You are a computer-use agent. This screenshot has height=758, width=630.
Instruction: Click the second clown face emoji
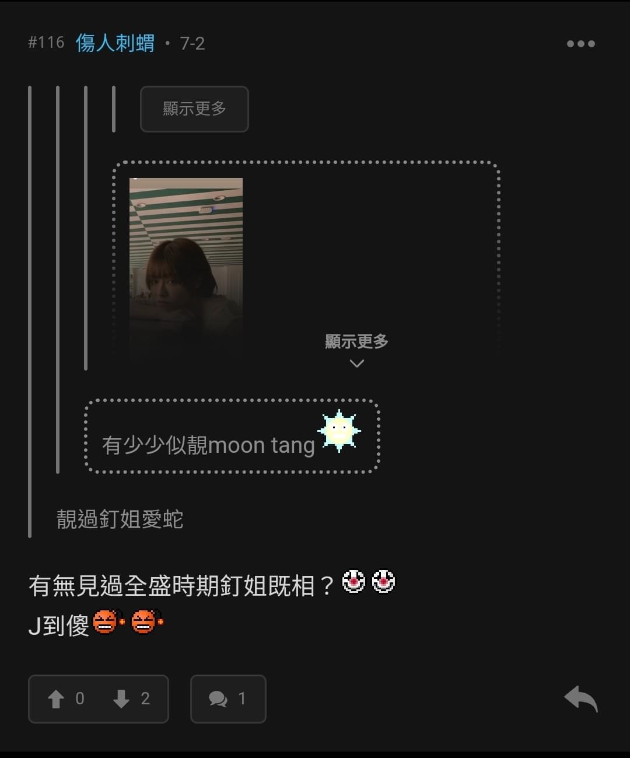[383, 581]
